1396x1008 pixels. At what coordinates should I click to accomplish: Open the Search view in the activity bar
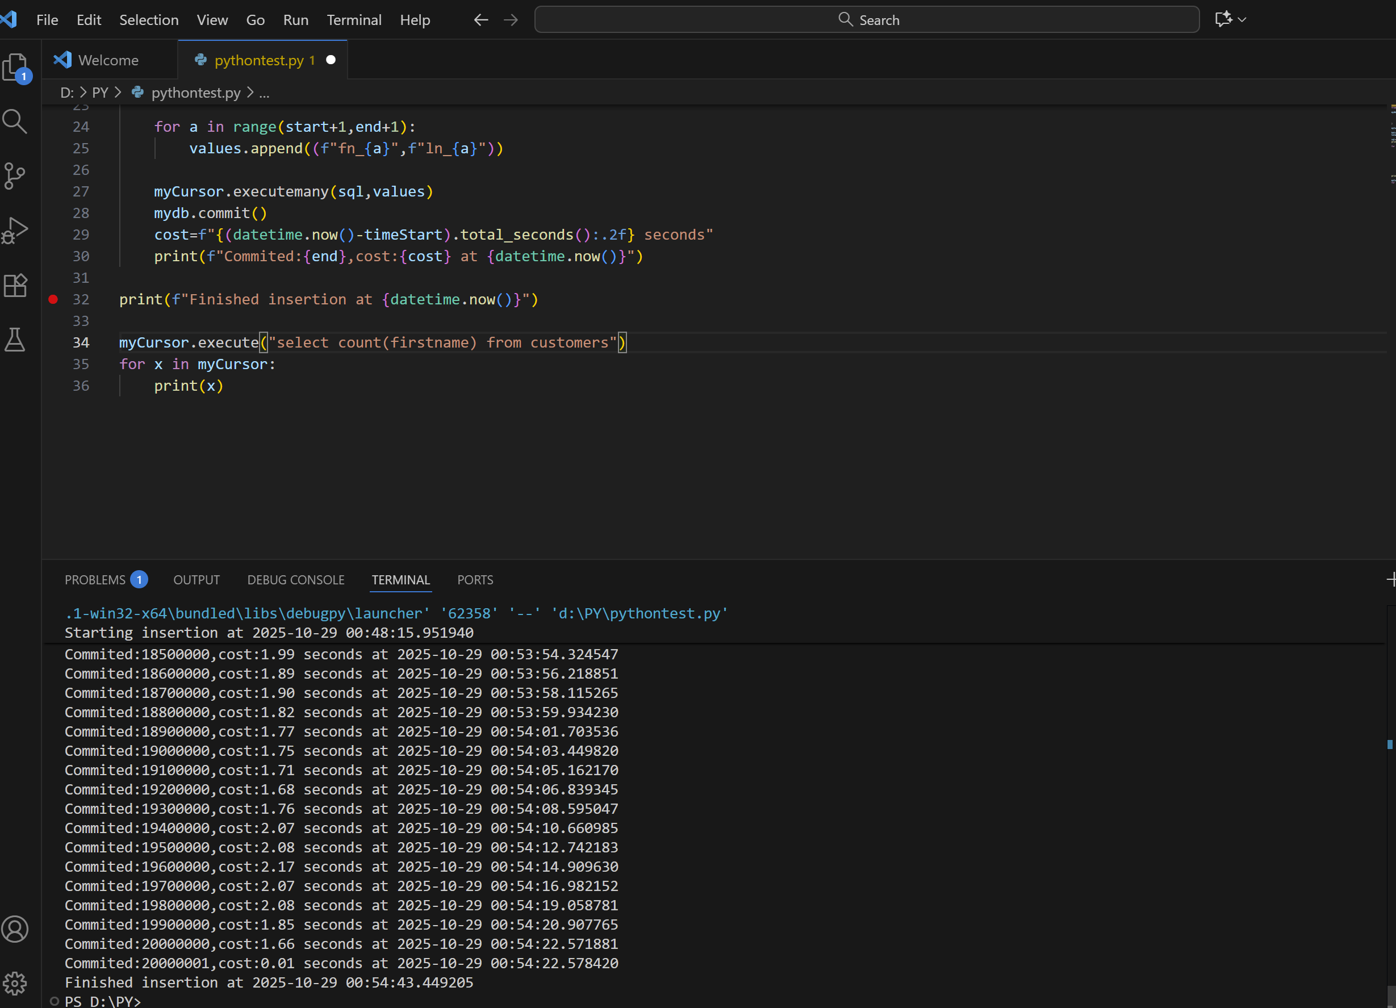tap(15, 121)
